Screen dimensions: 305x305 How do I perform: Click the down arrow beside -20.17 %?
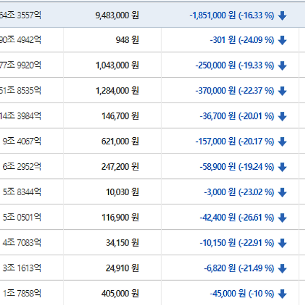tap(283, 142)
